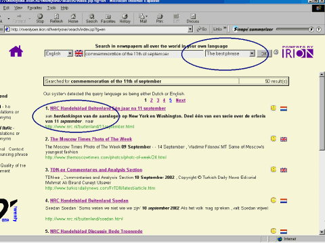The image size is (325, 243).
Task: Open NRC Handelsblad Discussie Bede Troonrede link
Action: (x=96, y=231)
